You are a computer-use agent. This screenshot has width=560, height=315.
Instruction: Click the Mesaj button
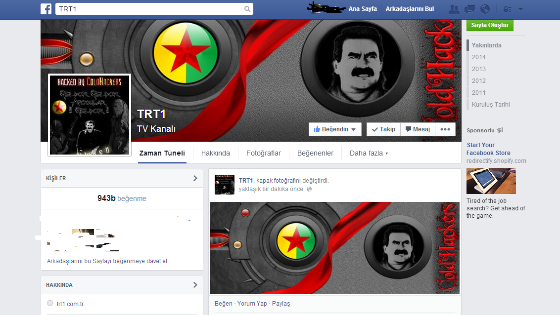click(x=418, y=129)
